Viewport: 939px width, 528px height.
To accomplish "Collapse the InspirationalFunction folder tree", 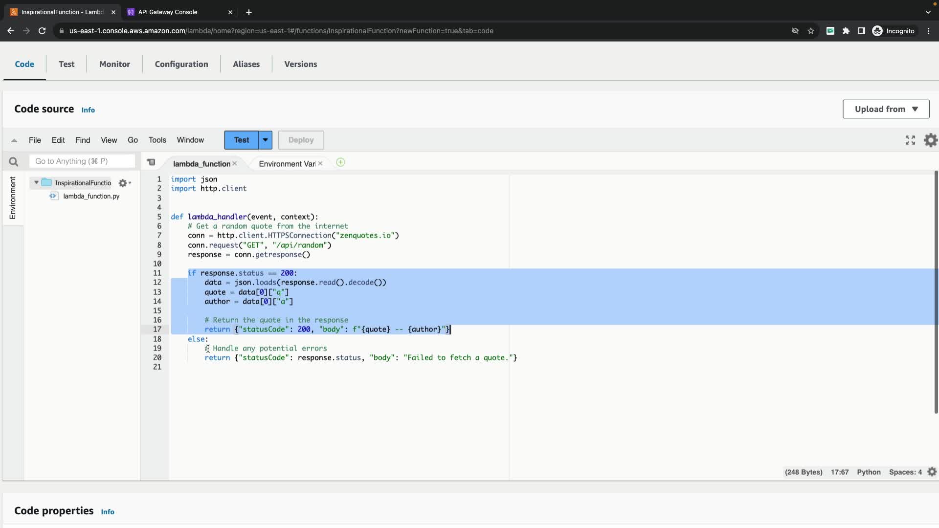I will point(36,182).
